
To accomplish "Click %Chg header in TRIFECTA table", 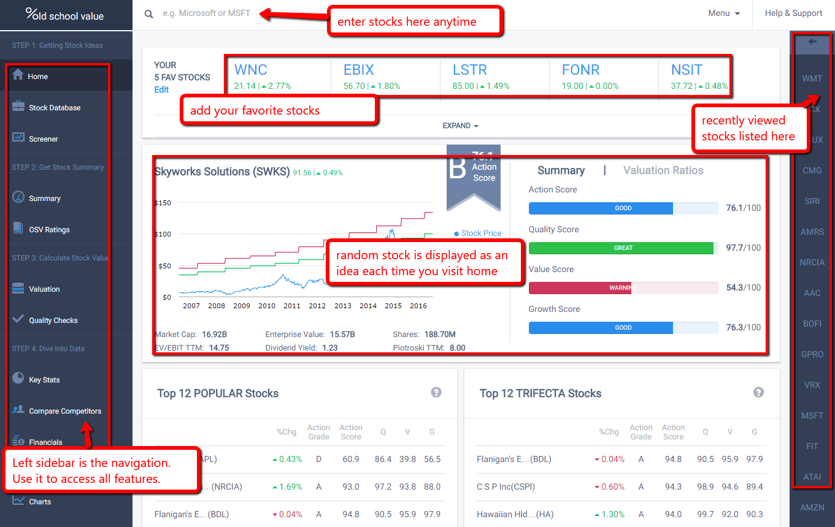I will coord(609,432).
